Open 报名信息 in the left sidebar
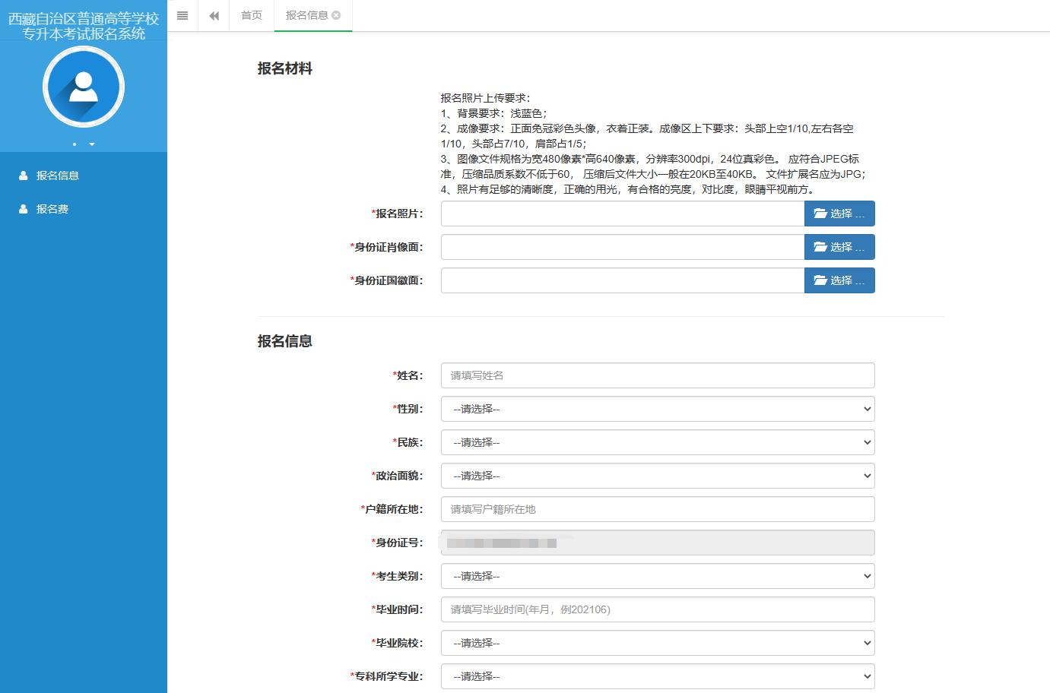 57,176
